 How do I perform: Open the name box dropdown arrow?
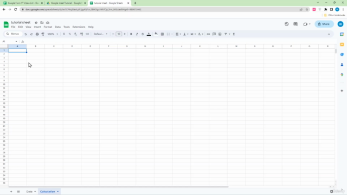[x=16, y=42]
